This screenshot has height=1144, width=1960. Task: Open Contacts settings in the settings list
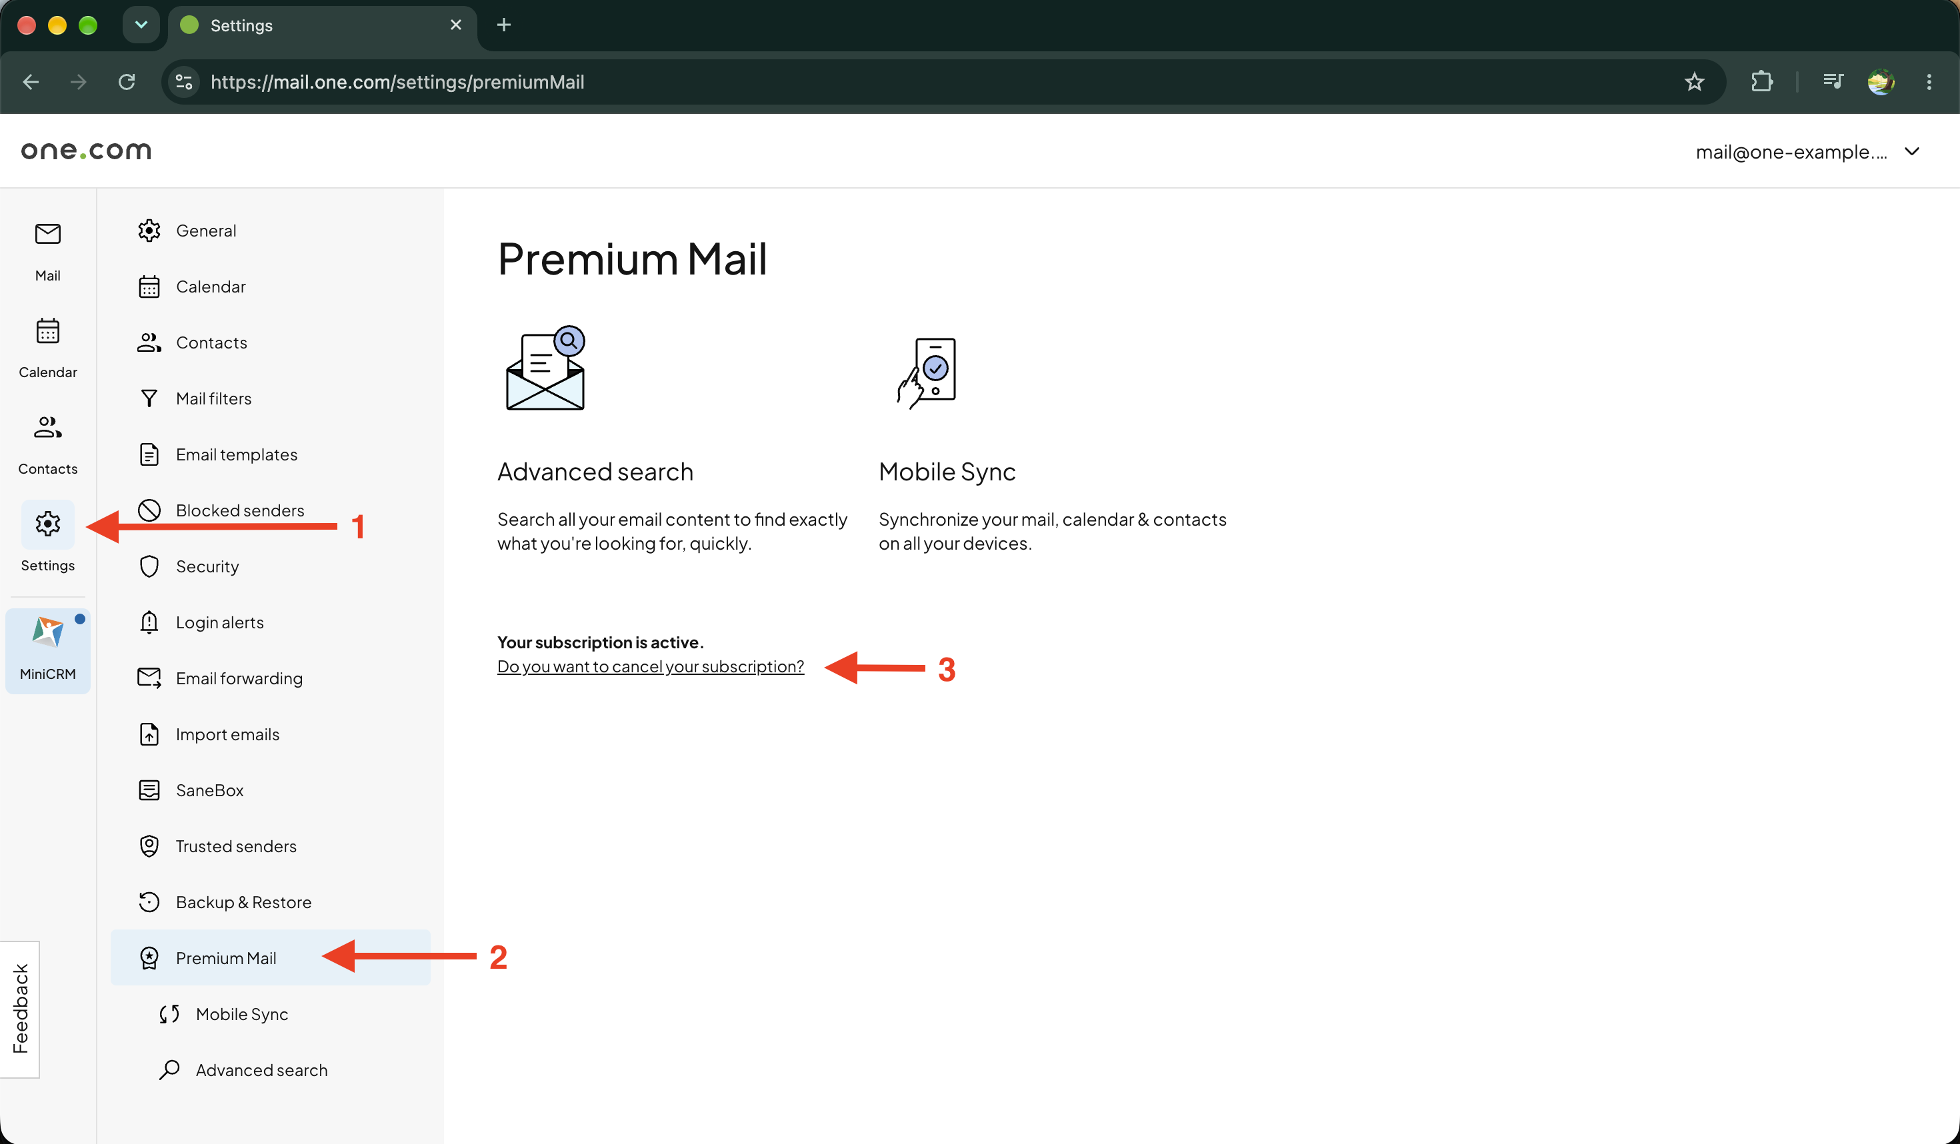pos(271,342)
